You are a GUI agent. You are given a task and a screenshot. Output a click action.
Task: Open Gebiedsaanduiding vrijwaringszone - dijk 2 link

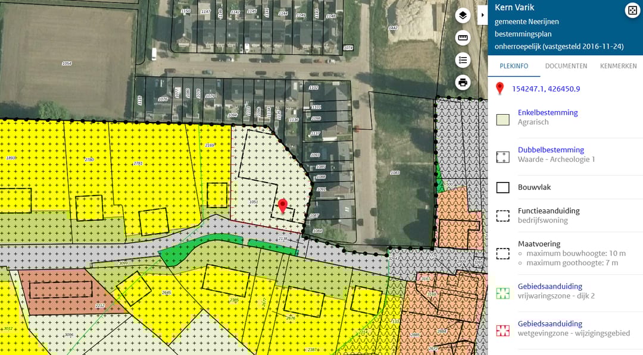coord(550,286)
